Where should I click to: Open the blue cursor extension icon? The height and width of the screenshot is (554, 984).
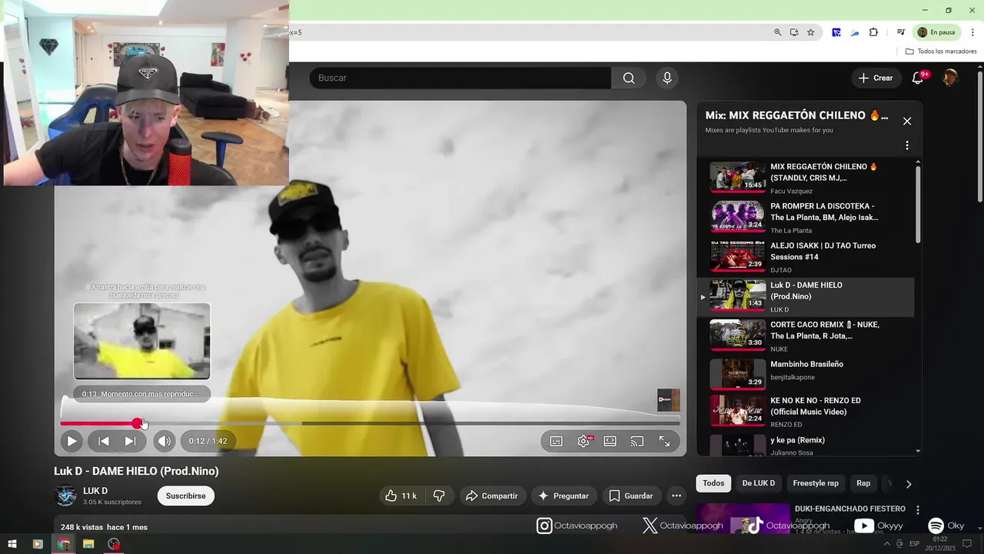[836, 32]
